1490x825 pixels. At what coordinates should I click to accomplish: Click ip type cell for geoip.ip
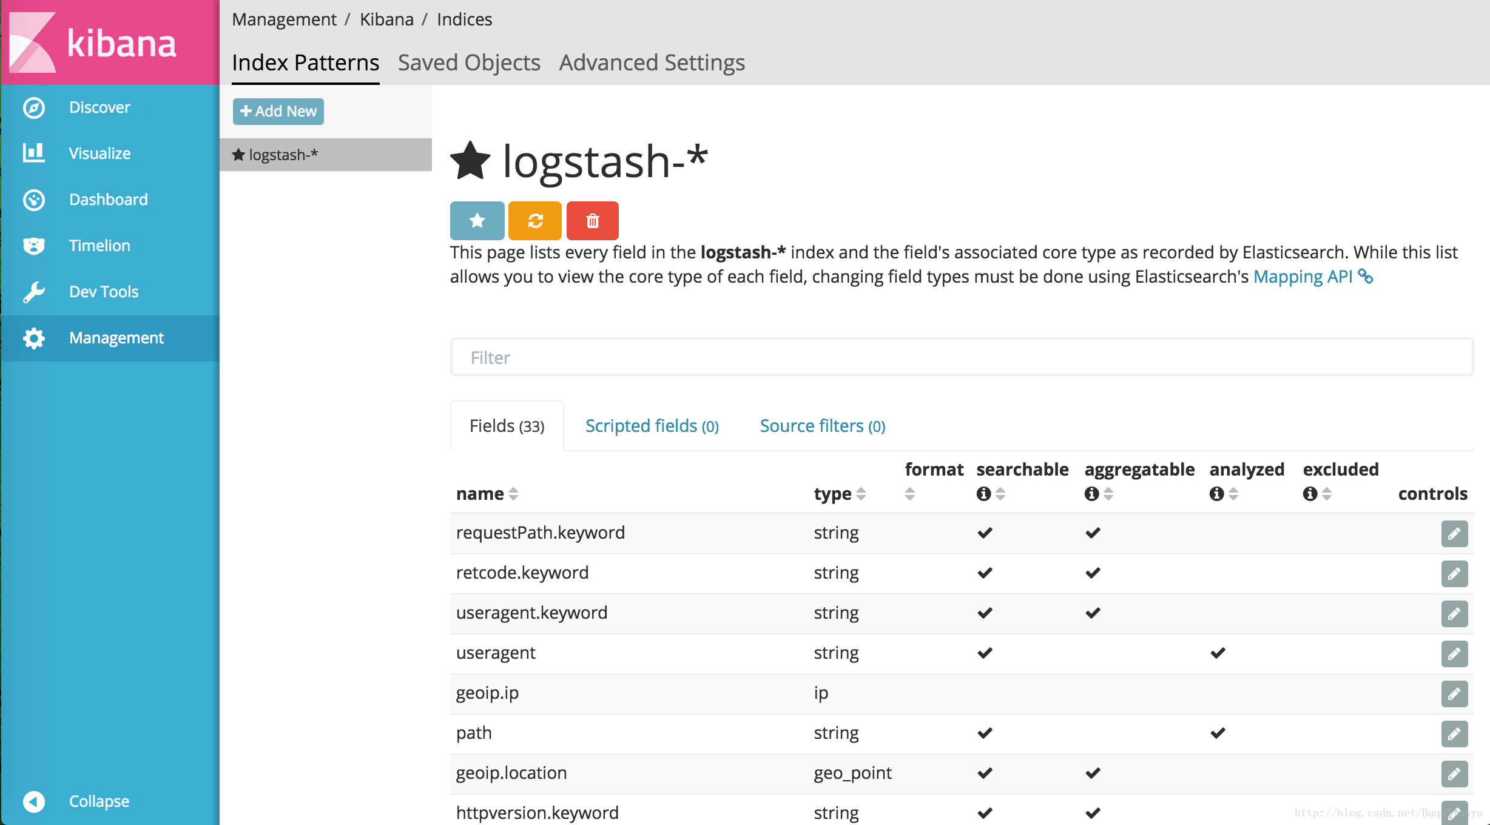pyautogui.click(x=821, y=693)
